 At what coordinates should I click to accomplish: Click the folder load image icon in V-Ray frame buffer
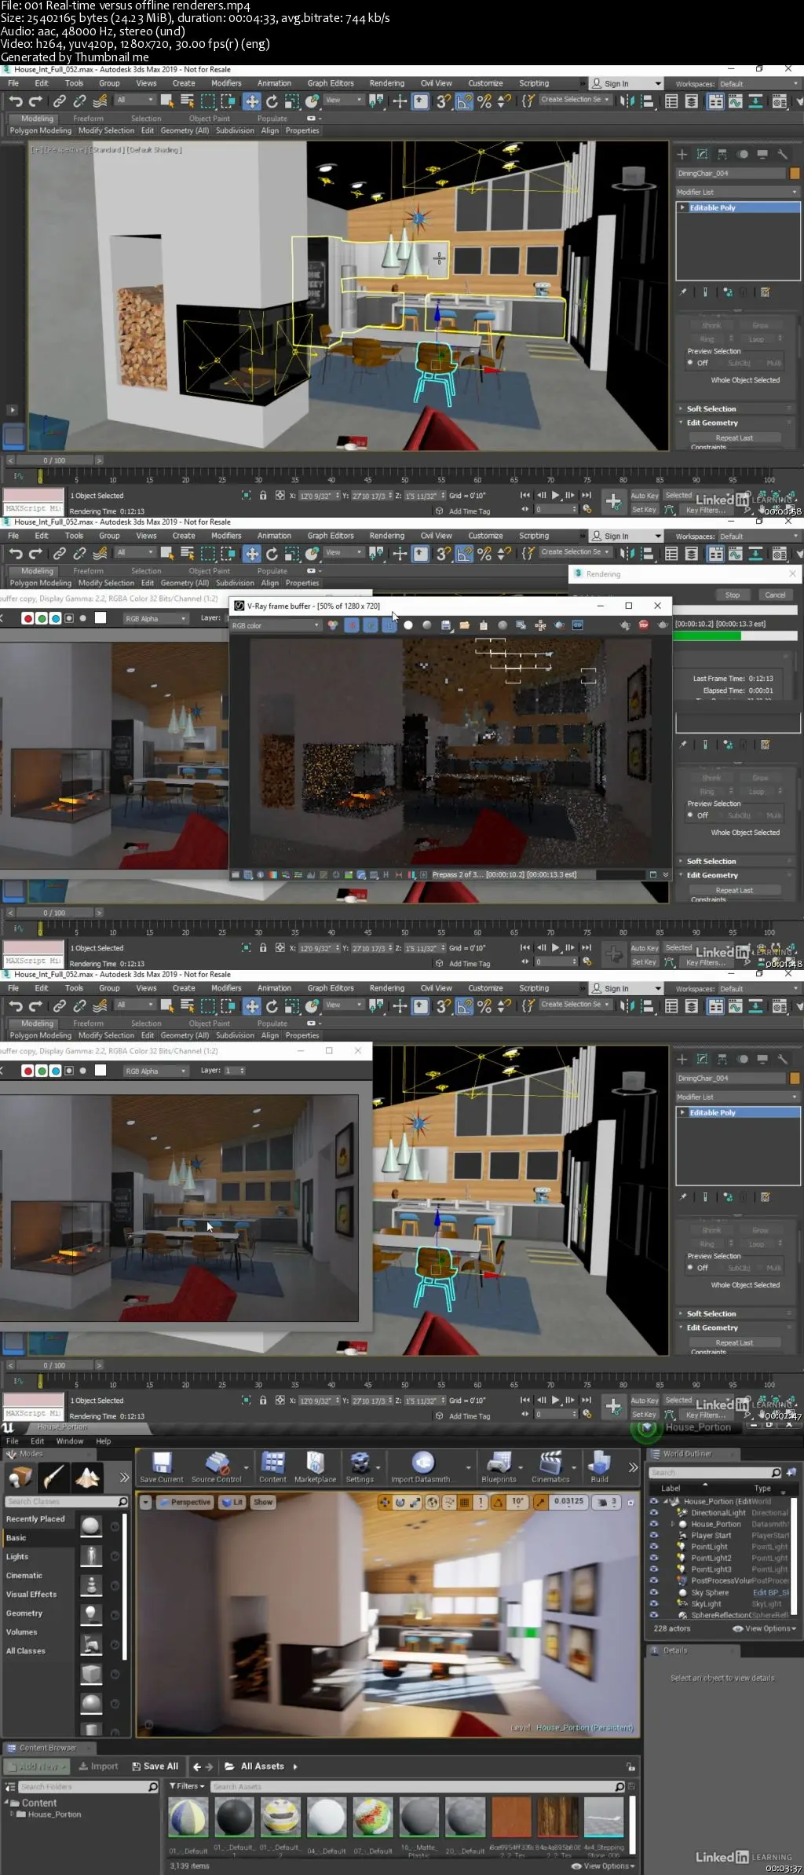(x=464, y=625)
